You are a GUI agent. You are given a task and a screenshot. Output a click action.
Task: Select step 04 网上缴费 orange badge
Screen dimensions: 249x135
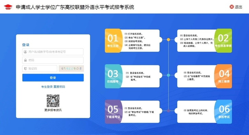coord(223,76)
